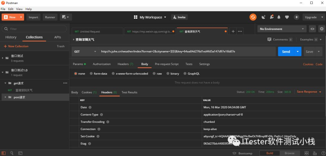The image size is (326, 156).
Task: Open the Pre-request Script tab
Action: [167, 64]
